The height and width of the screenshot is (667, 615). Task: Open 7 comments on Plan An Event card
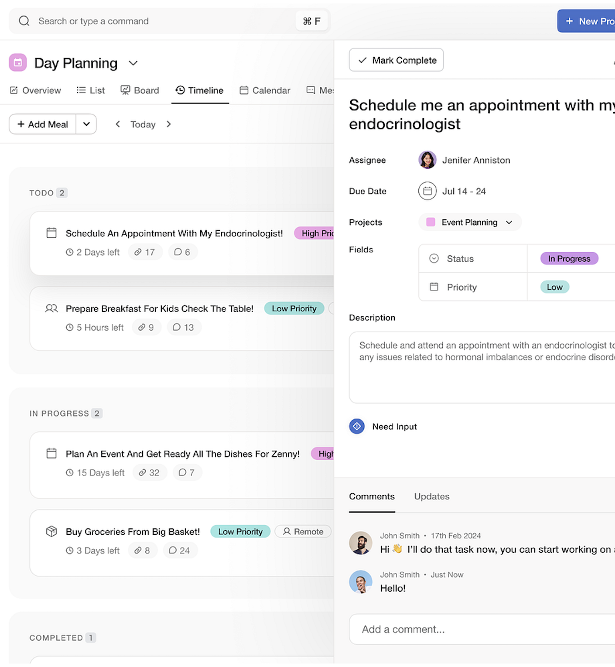(x=187, y=473)
